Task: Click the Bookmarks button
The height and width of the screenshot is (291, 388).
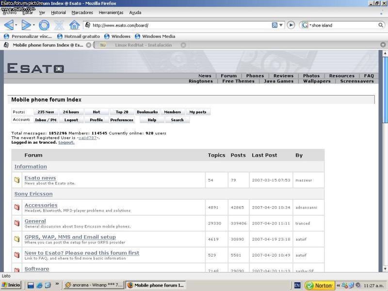Action: (x=147, y=112)
